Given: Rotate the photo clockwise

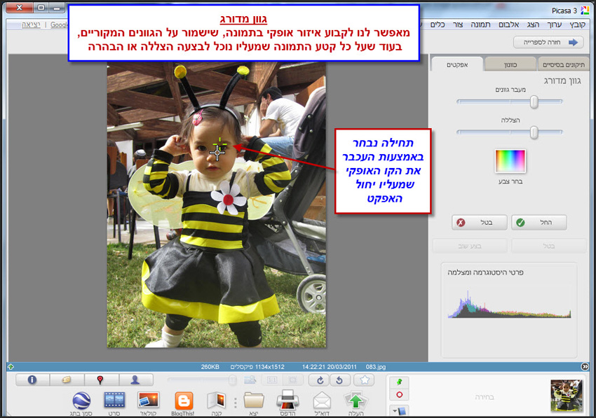Looking at the screenshot, I should [320, 380].
